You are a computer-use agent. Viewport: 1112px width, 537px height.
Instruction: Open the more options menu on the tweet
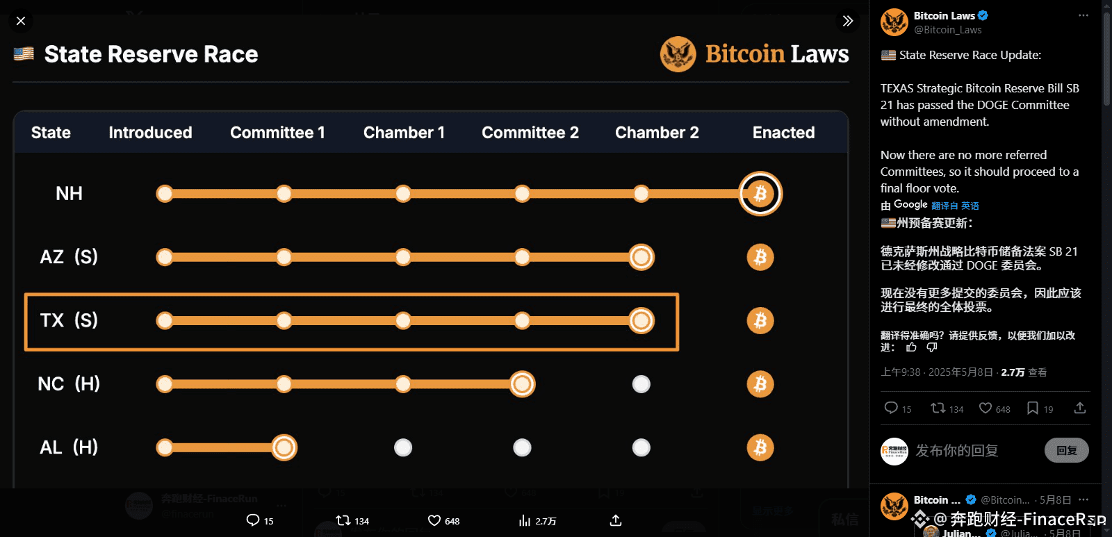1083,15
